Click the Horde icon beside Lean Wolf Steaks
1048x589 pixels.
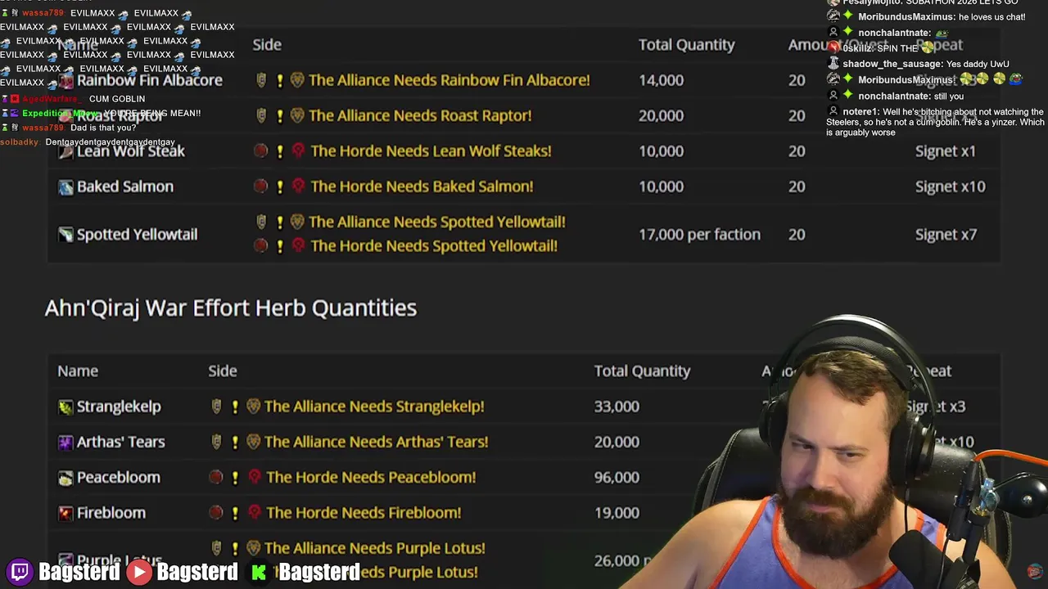click(298, 151)
